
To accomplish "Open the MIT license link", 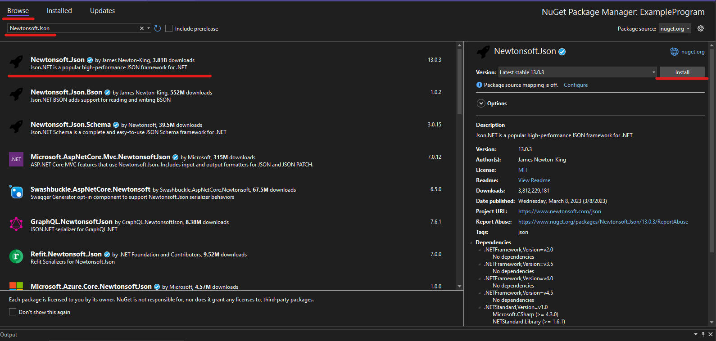I will click(523, 170).
